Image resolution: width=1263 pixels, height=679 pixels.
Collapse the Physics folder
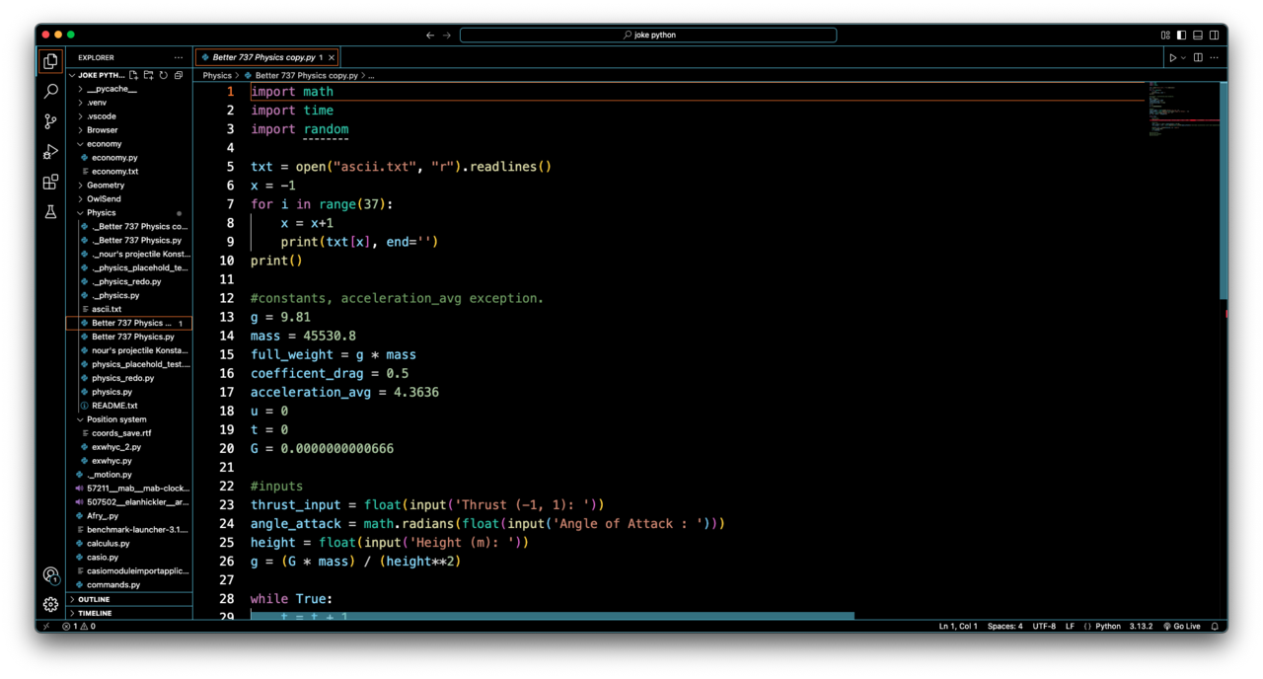[129, 213]
